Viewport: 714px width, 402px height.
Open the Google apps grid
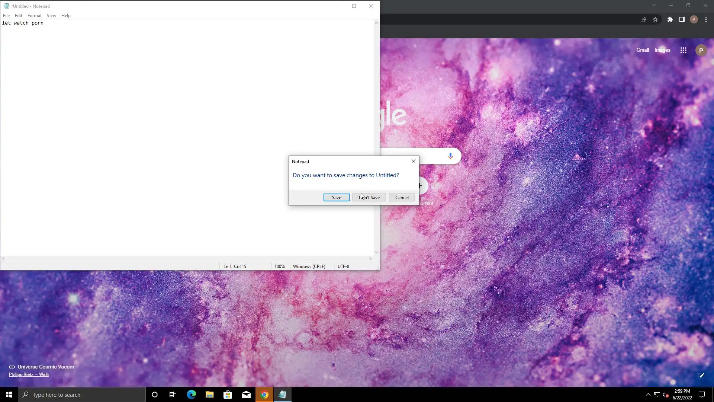click(x=683, y=50)
